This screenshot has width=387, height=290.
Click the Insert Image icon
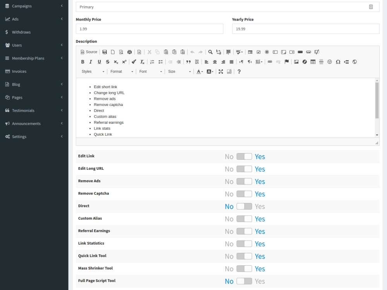[296, 61]
